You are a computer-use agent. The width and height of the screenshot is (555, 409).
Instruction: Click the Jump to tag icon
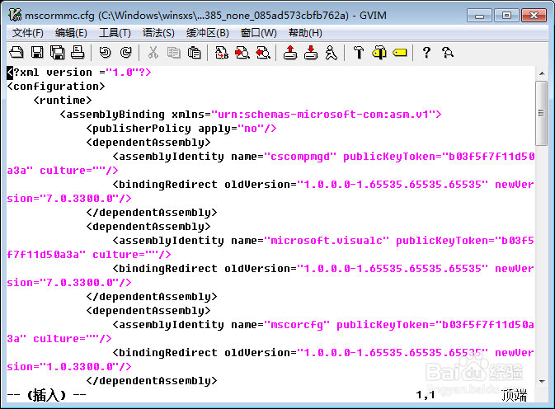coord(400,53)
